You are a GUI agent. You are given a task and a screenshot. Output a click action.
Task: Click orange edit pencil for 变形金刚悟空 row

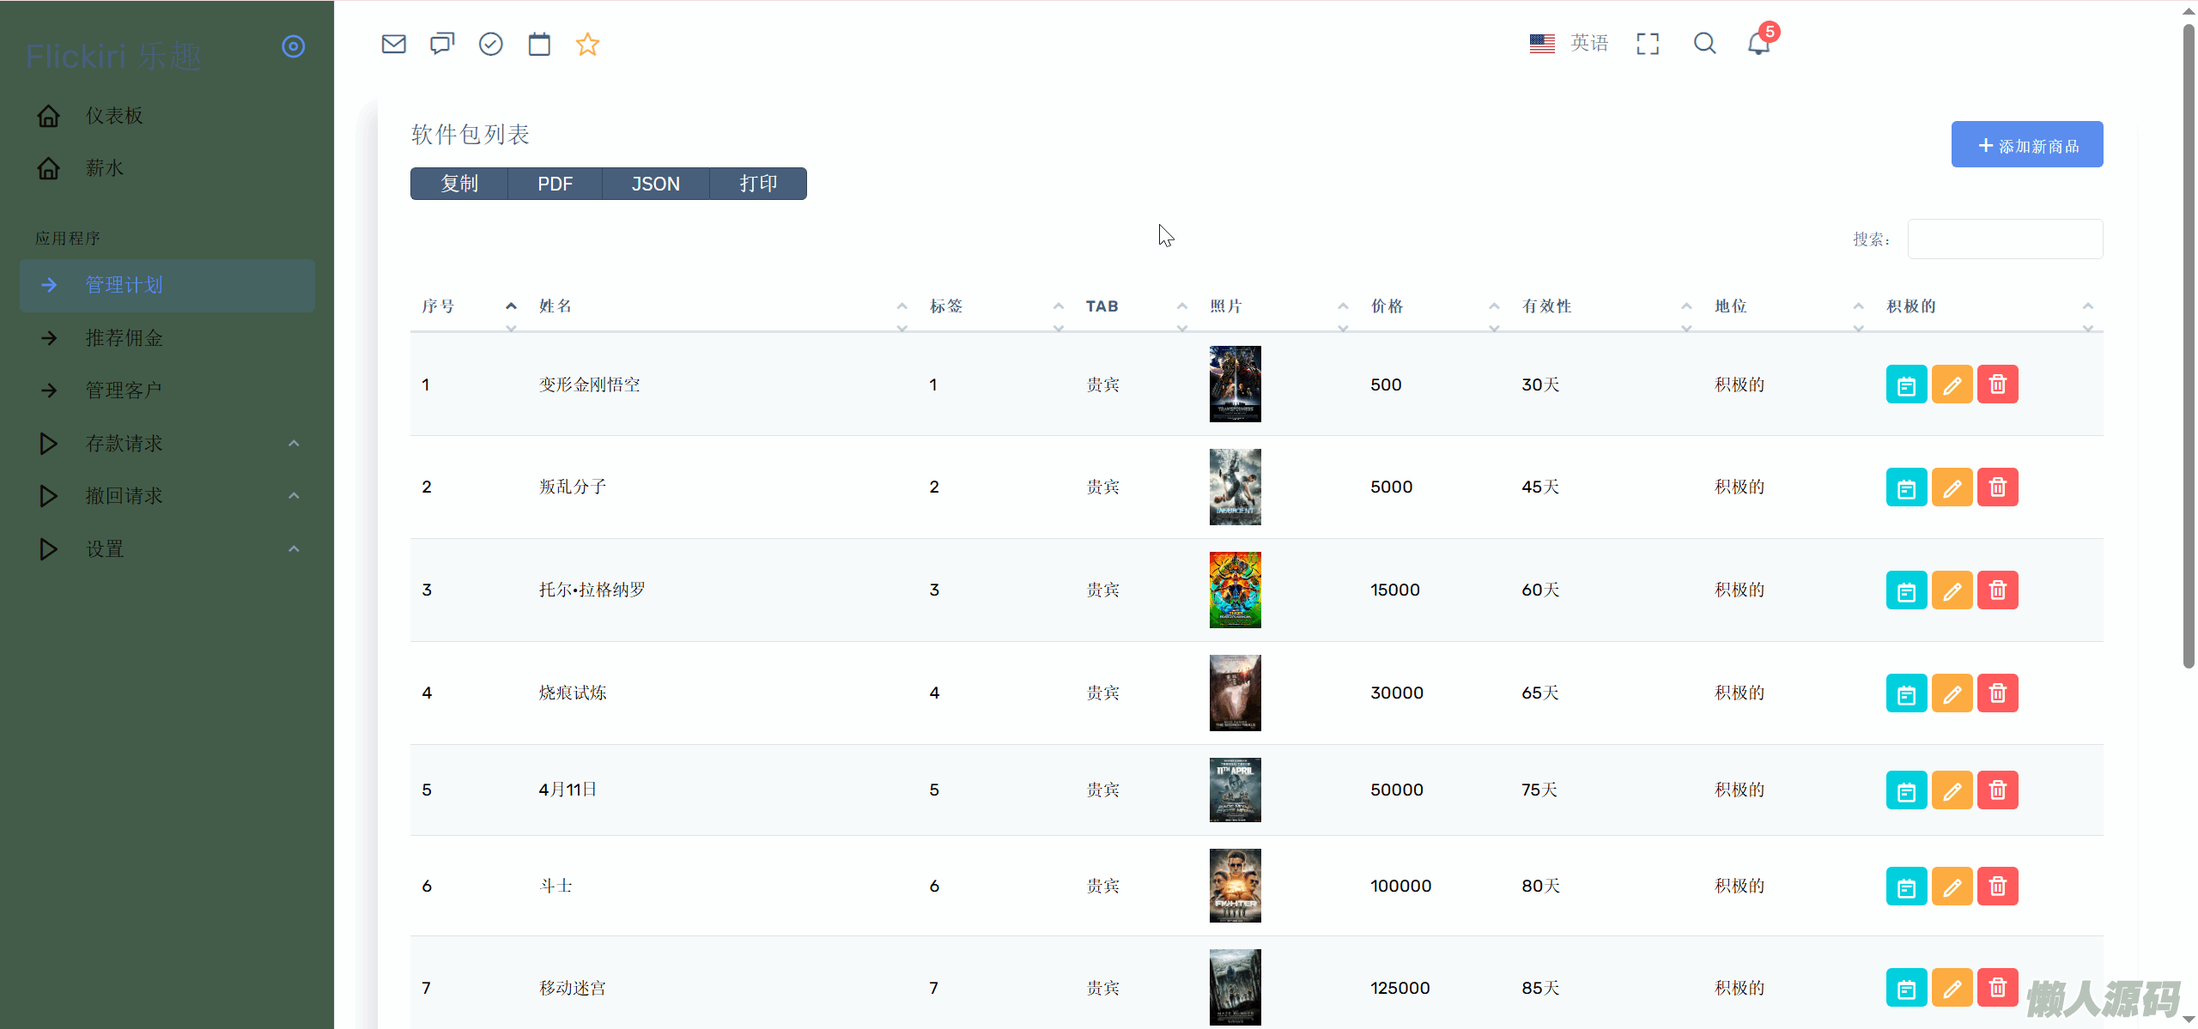tap(1952, 384)
